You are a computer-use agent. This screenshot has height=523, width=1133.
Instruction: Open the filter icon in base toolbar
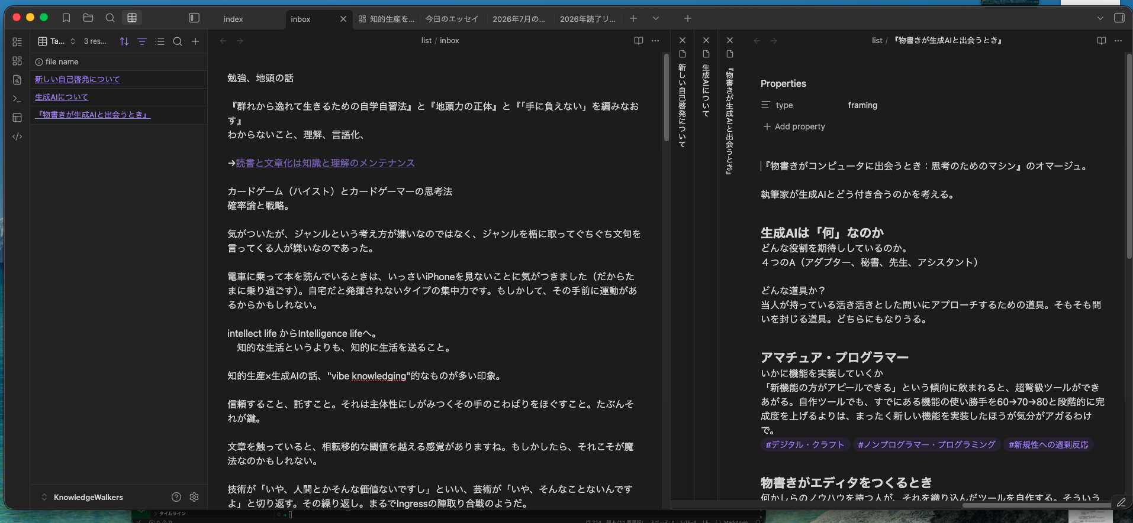(x=142, y=41)
